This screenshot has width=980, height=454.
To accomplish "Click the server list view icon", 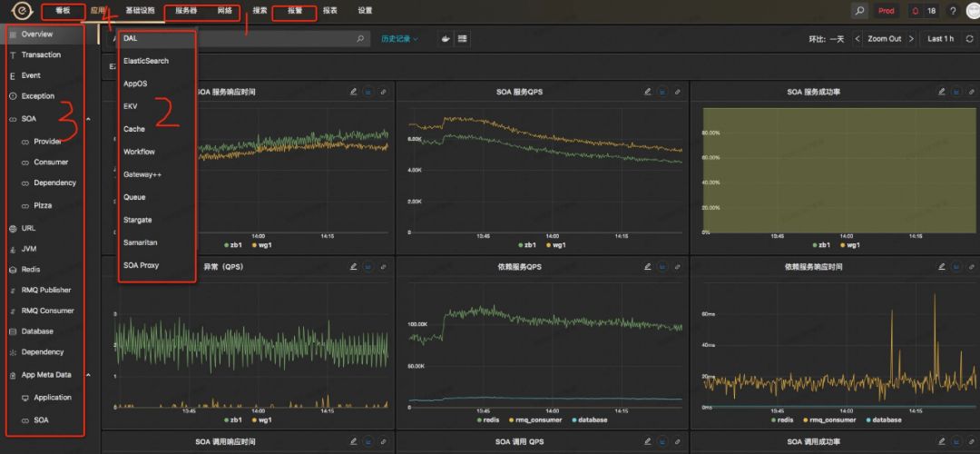I will click(463, 39).
